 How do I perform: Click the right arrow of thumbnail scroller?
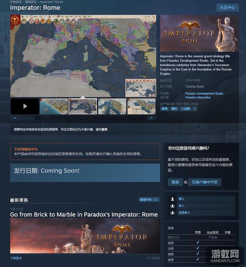pos(151,118)
